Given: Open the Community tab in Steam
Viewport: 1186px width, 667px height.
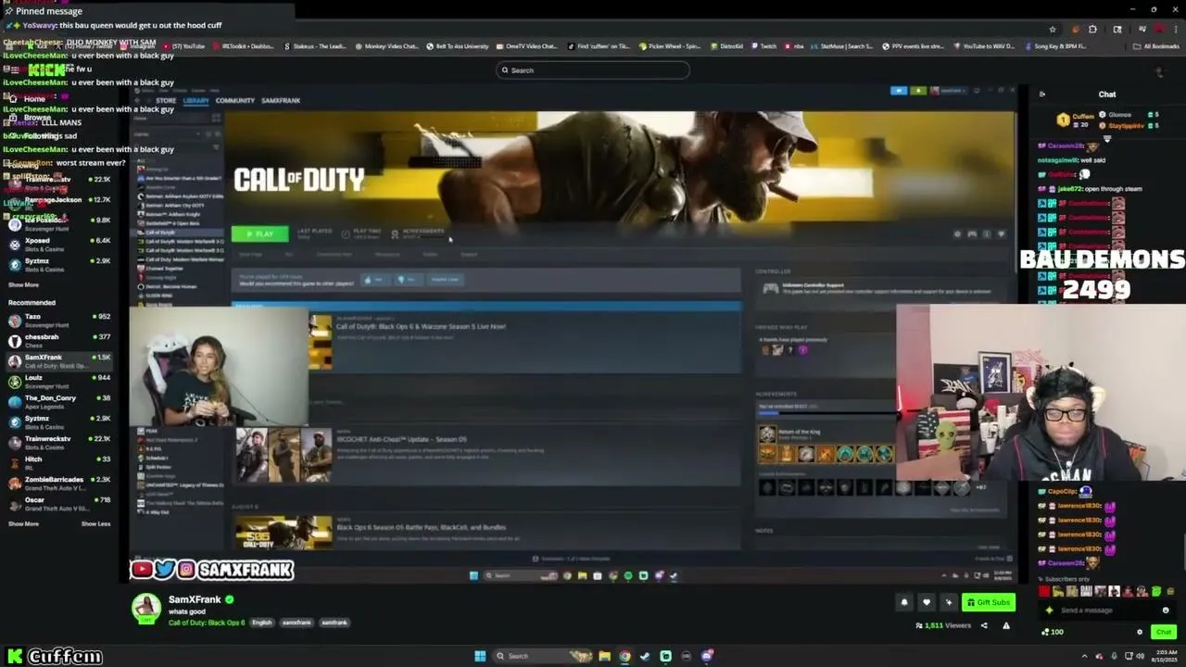Looking at the screenshot, I should point(234,100).
